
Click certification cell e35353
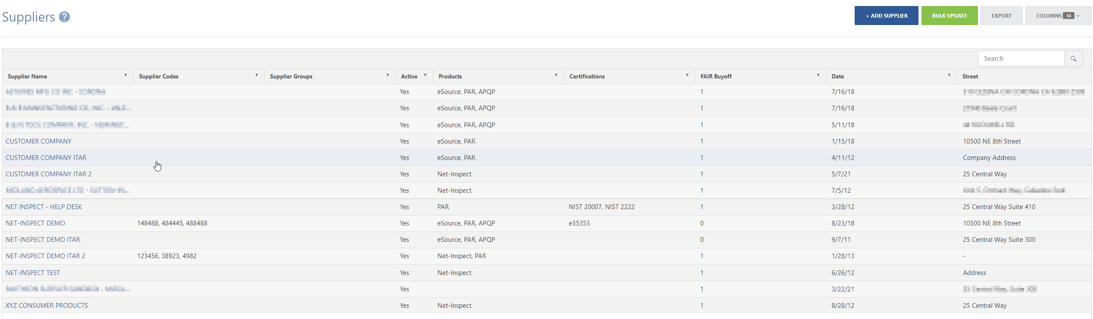pyautogui.click(x=579, y=223)
